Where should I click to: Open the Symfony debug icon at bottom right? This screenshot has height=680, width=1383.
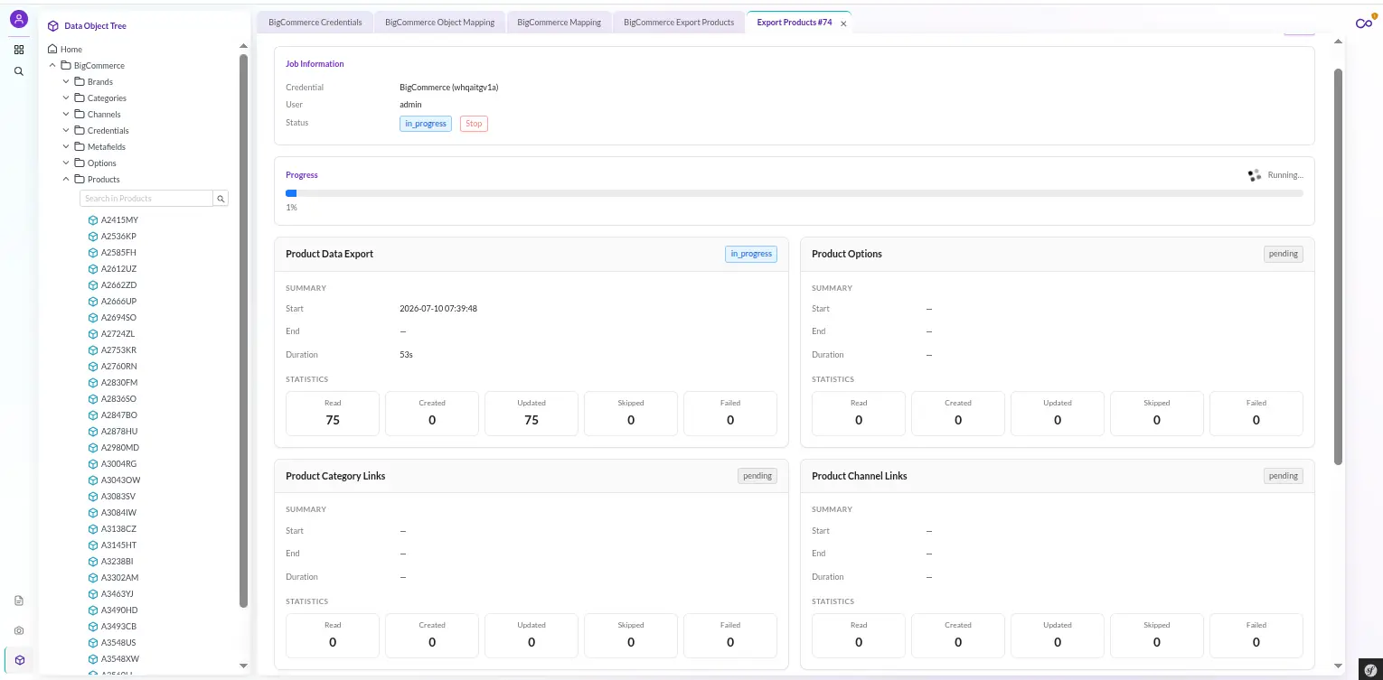[1370, 668]
